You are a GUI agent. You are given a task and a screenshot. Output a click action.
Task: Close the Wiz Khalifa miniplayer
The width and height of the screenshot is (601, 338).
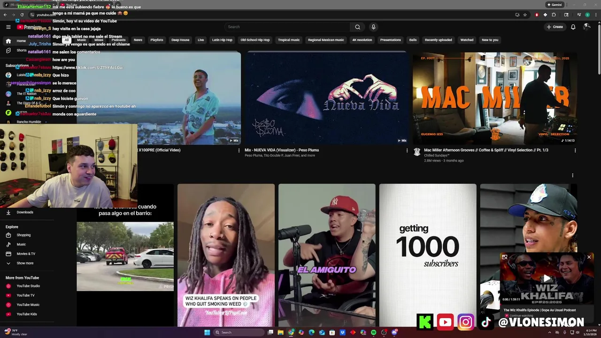pyautogui.click(x=589, y=257)
